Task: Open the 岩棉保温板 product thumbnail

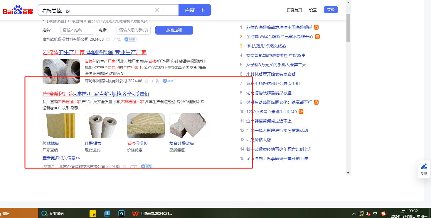Action: point(146,126)
